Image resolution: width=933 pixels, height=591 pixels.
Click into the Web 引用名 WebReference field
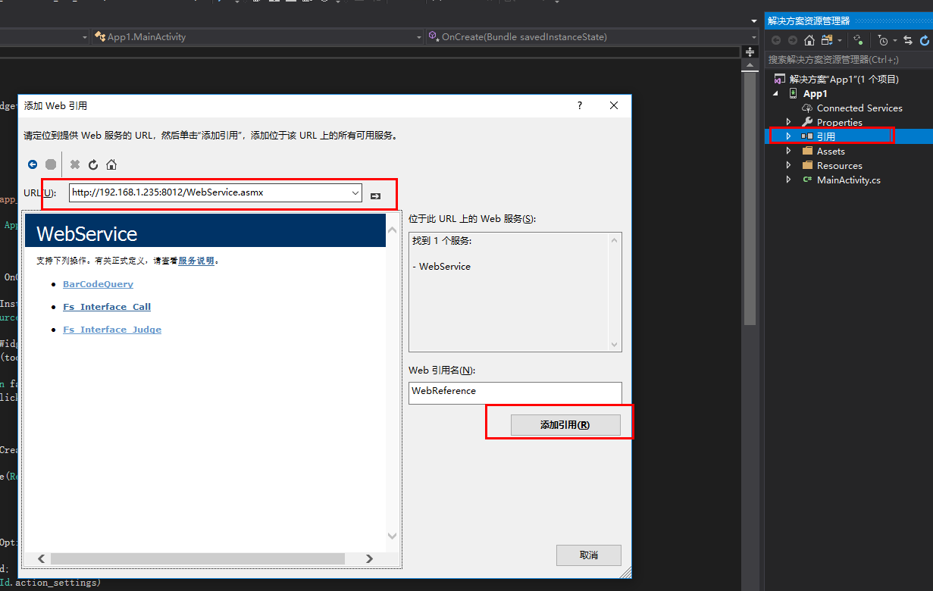(515, 392)
